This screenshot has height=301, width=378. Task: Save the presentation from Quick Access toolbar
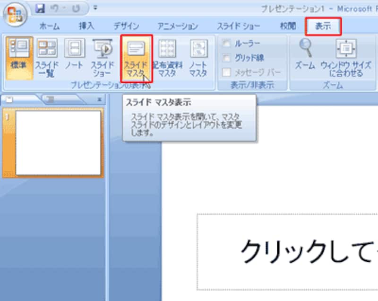(x=40, y=9)
